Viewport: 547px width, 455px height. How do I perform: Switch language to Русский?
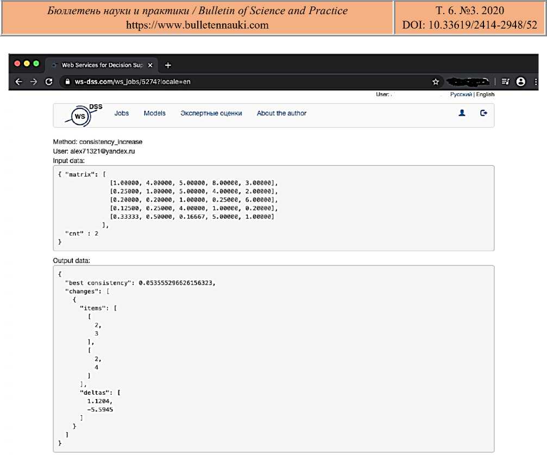coord(461,94)
